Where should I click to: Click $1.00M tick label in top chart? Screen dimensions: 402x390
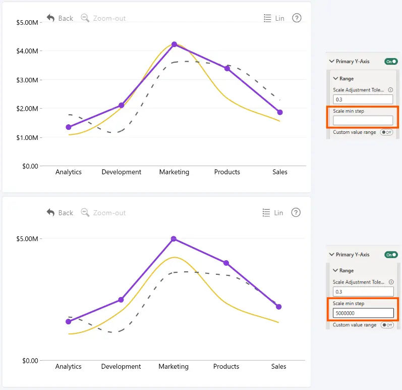tap(27, 137)
